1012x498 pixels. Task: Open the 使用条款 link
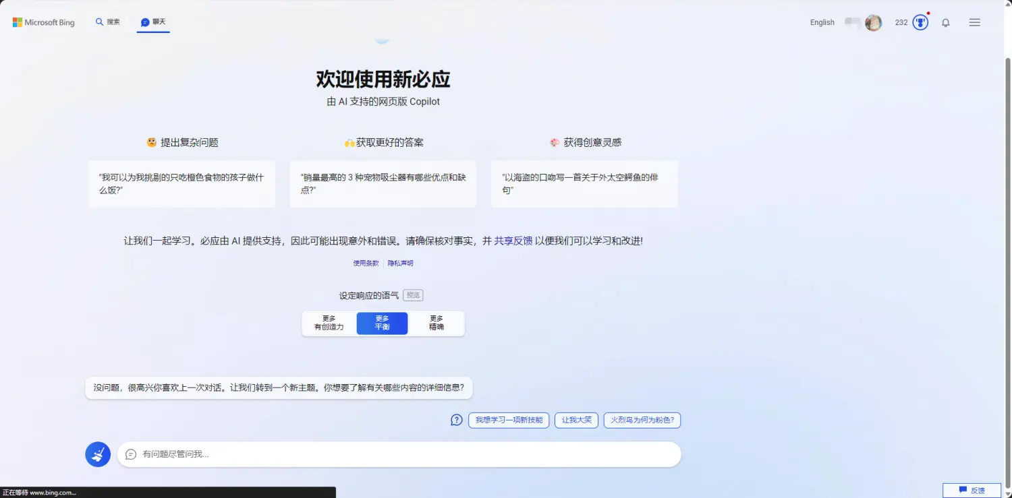[x=366, y=263]
